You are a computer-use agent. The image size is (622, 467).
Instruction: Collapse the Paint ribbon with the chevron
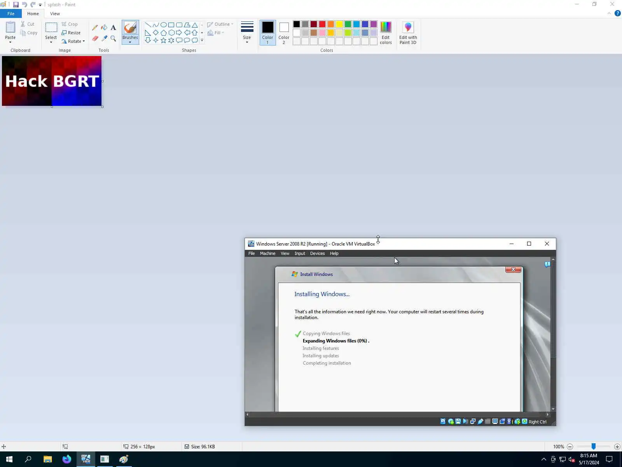tap(609, 13)
